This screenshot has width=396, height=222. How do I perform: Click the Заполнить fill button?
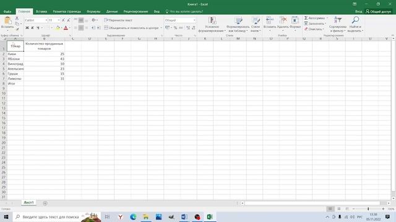[x=315, y=23]
